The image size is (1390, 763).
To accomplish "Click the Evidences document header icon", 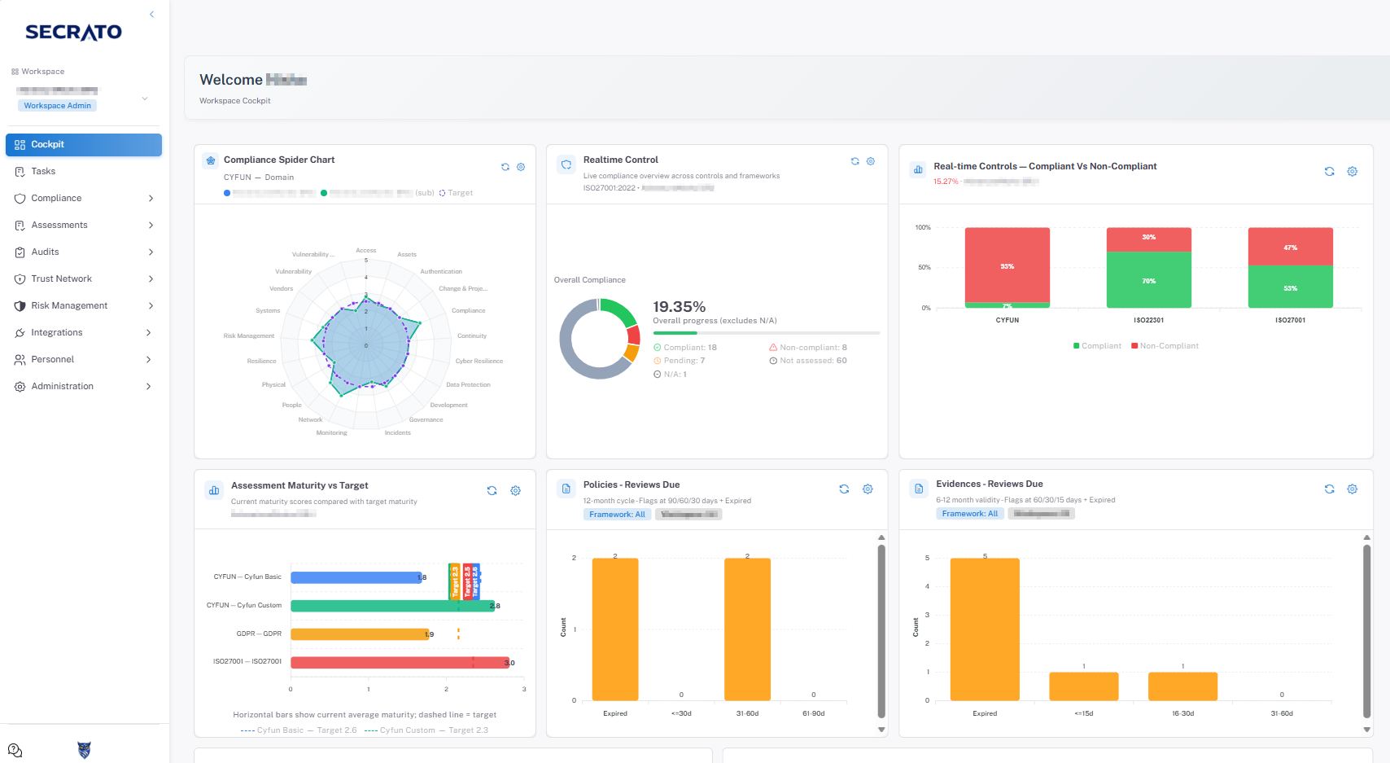I will coord(919,489).
